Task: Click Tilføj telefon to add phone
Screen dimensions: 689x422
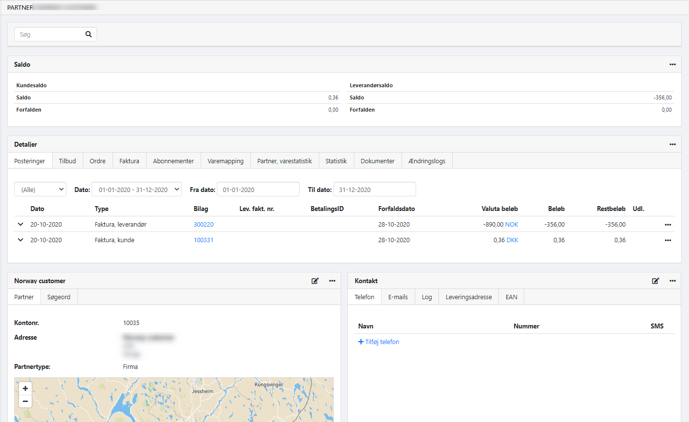Action: 379,342
